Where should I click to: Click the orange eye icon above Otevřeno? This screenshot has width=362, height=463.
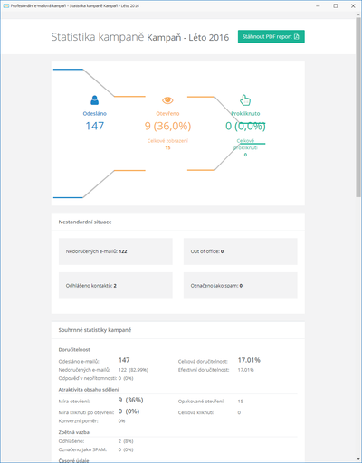pos(167,100)
